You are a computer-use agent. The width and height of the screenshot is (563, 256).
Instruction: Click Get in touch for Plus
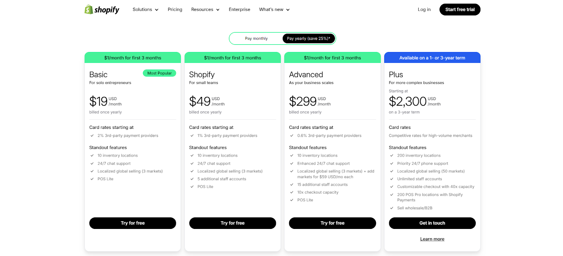point(432,223)
